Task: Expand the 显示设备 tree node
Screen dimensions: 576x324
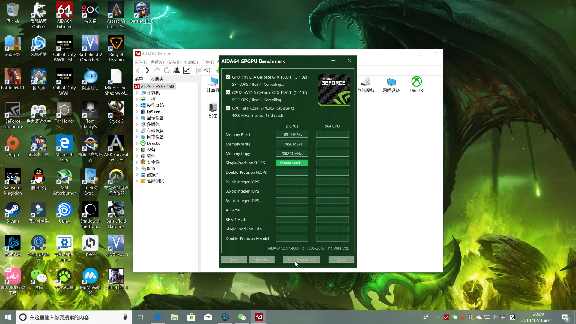Action: click(x=137, y=118)
